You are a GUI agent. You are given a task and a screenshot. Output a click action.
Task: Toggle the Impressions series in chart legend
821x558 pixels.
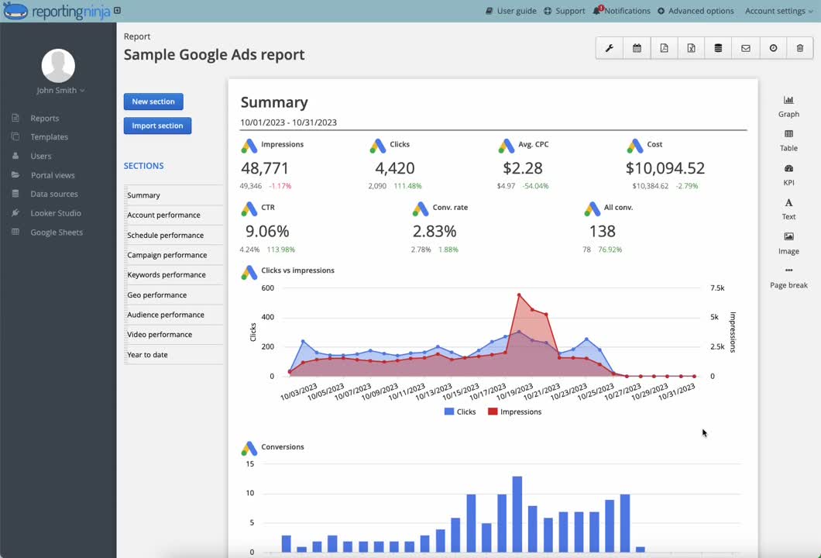click(514, 412)
